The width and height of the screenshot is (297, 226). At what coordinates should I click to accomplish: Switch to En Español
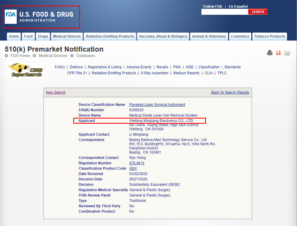click(x=238, y=6)
